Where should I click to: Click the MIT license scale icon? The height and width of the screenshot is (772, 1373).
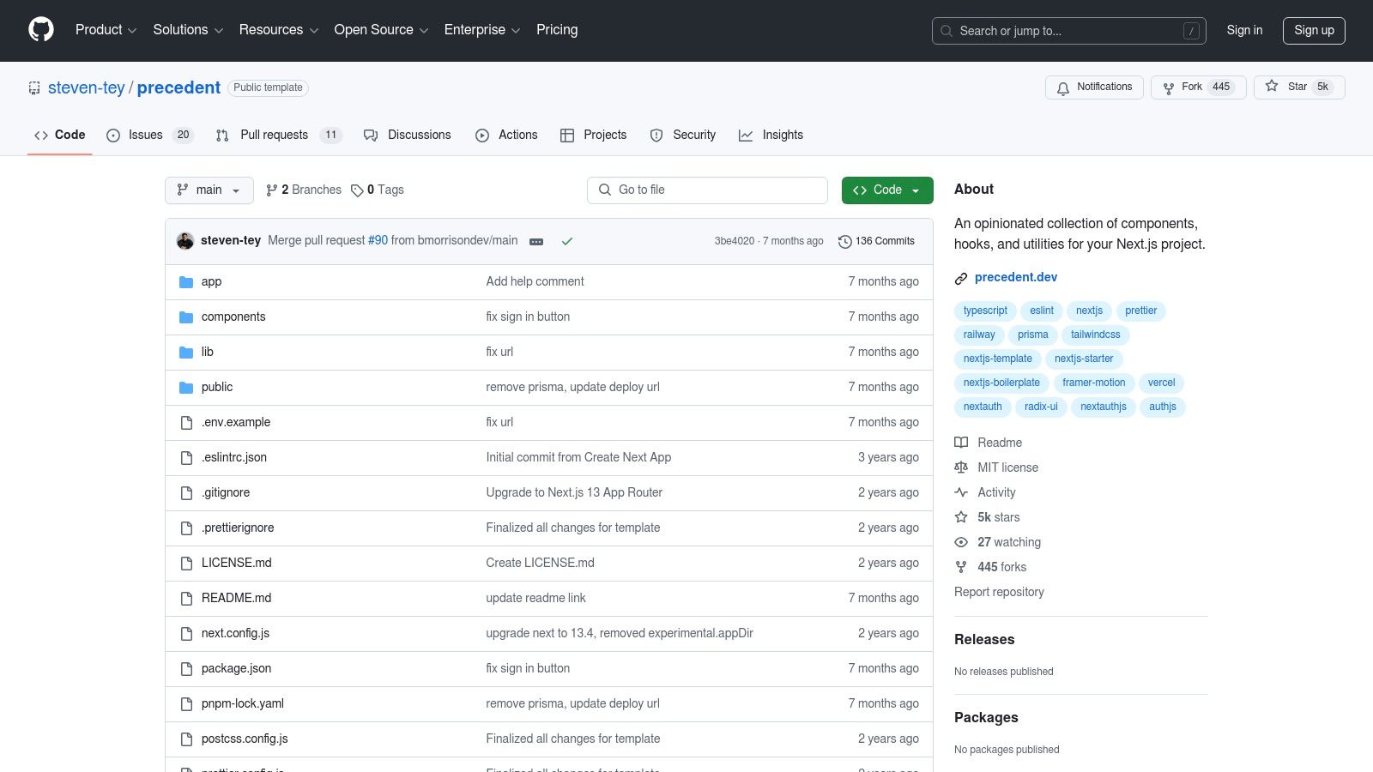(961, 467)
